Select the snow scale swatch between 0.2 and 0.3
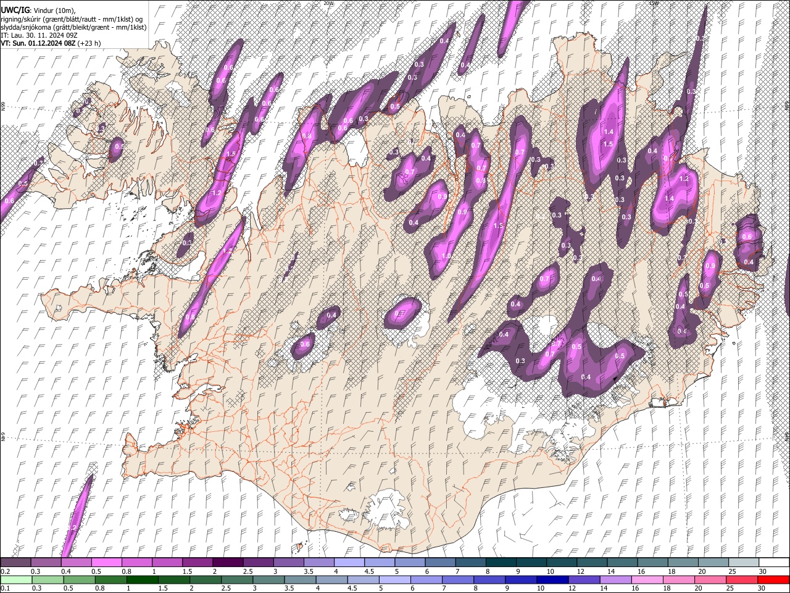This screenshot has height=593, width=790. [16, 562]
